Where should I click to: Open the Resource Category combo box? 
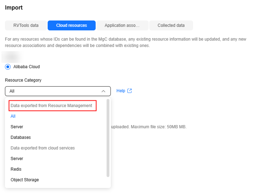coord(58,91)
